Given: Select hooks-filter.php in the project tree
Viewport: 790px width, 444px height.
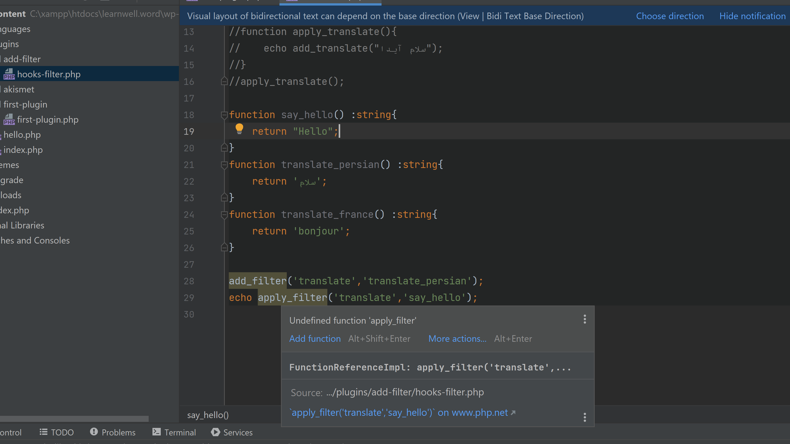Looking at the screenshot, I should pos(89,74).
